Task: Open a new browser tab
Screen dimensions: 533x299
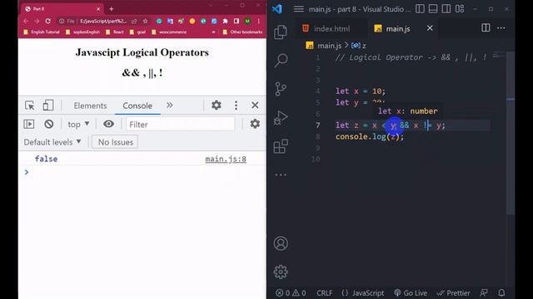Action: point(111,9)
